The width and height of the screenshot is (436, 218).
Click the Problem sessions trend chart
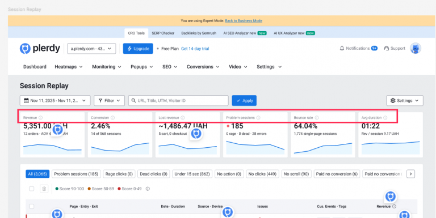[x=255, y=147]
